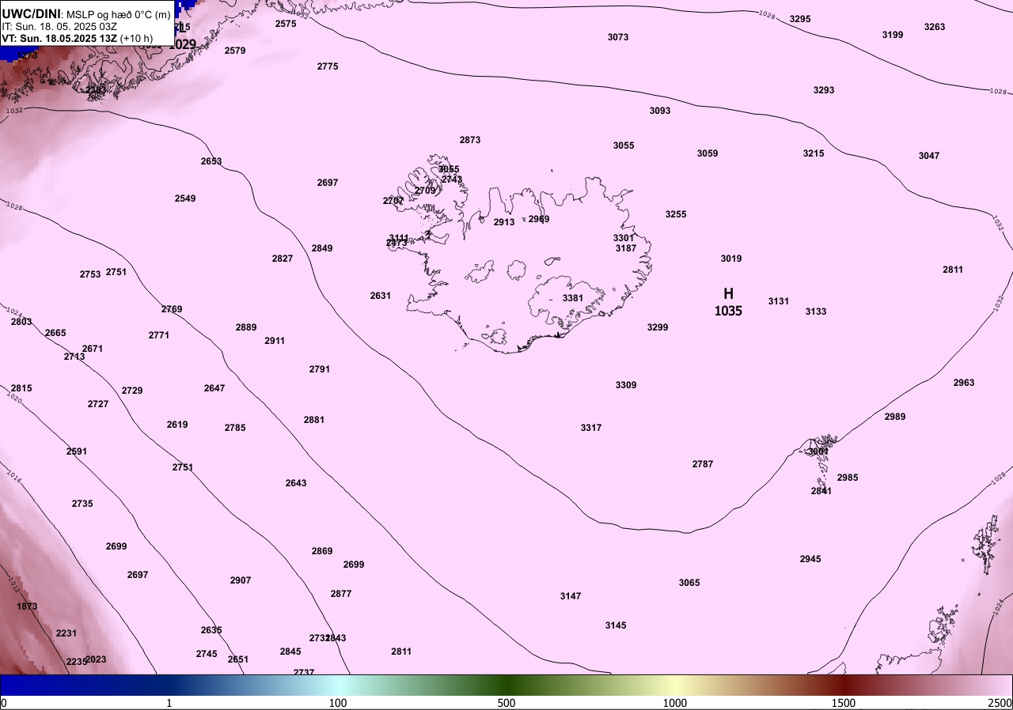Click the 500 label on the color scale
This screenshot has width=1013, height=710.
(x=506, y=703)
